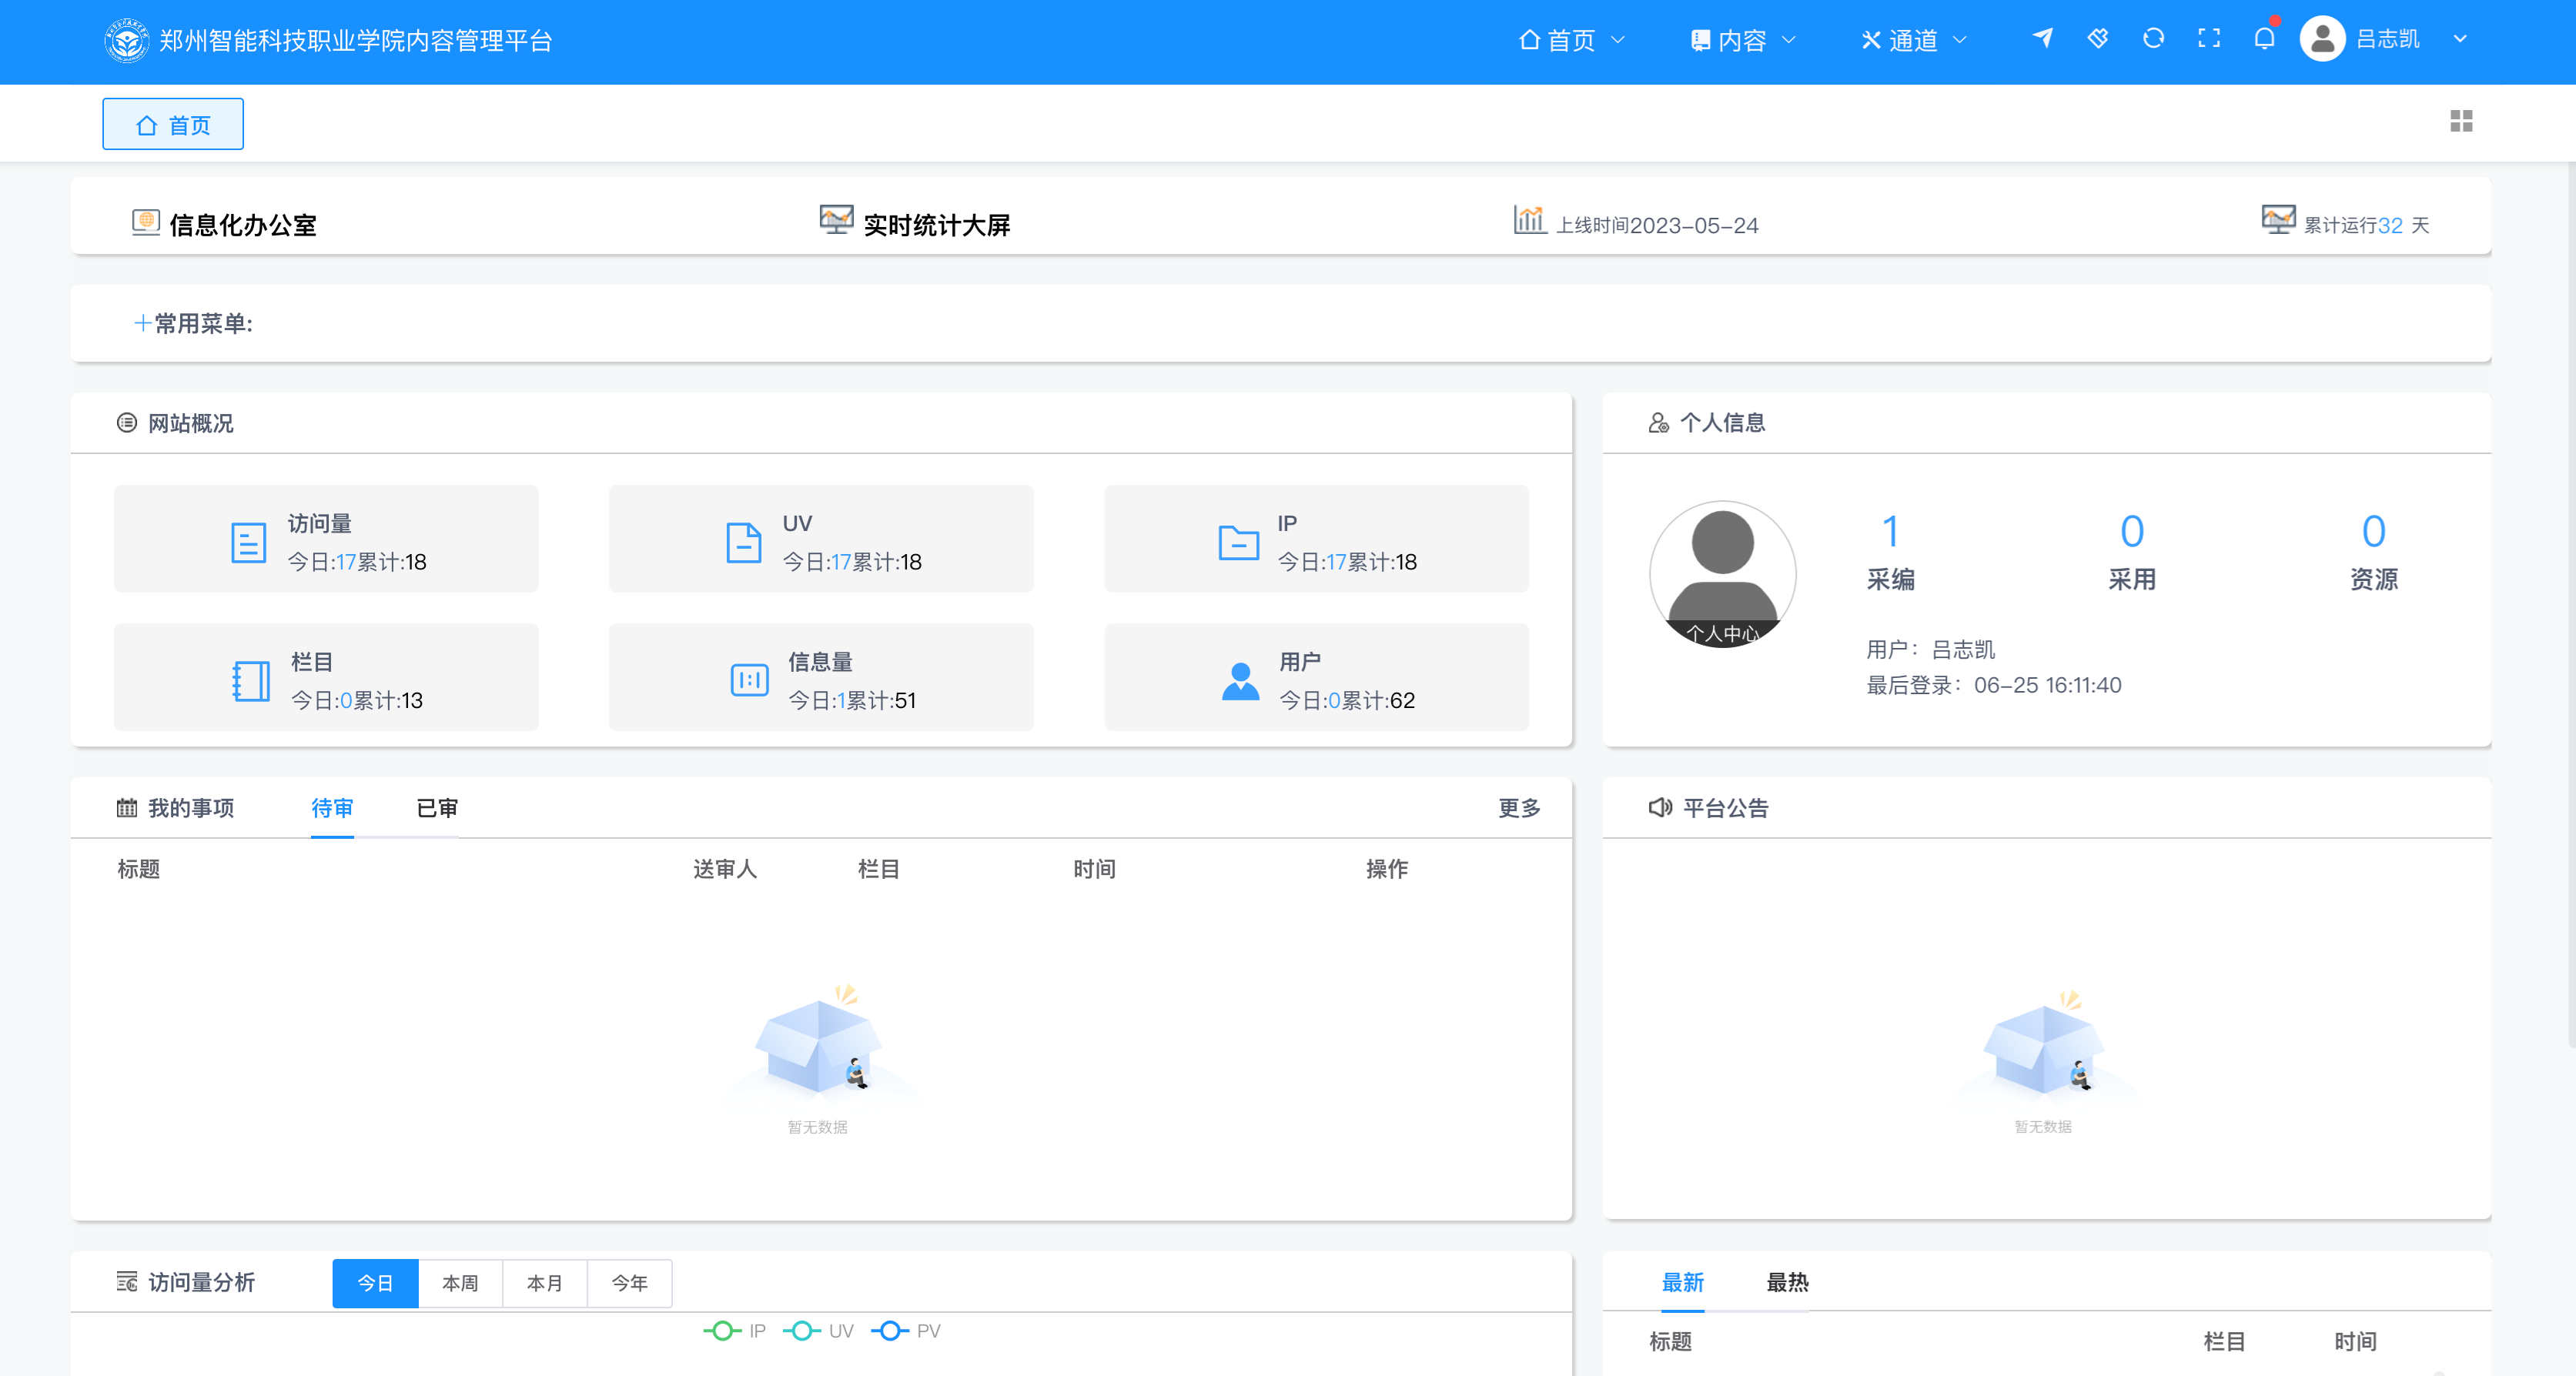
Task: Select the 本周 time range button
Action: pyautogui.click(x=460, y=1283)
